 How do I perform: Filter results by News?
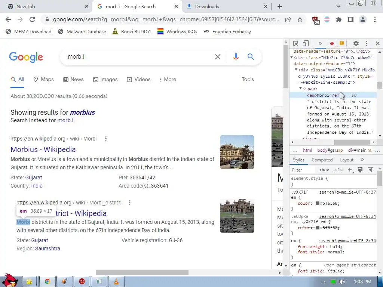(73, 80)
